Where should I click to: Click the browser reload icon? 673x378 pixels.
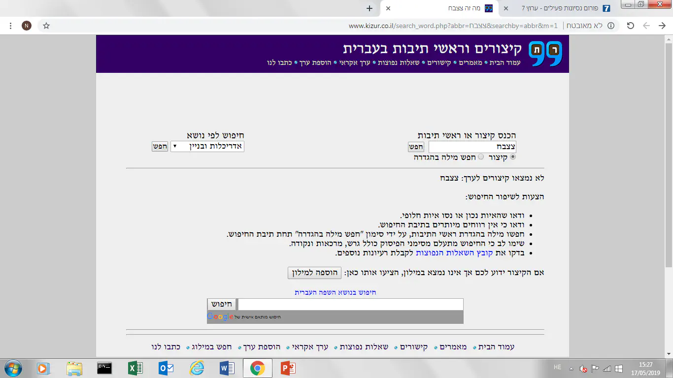pos(630,26)
